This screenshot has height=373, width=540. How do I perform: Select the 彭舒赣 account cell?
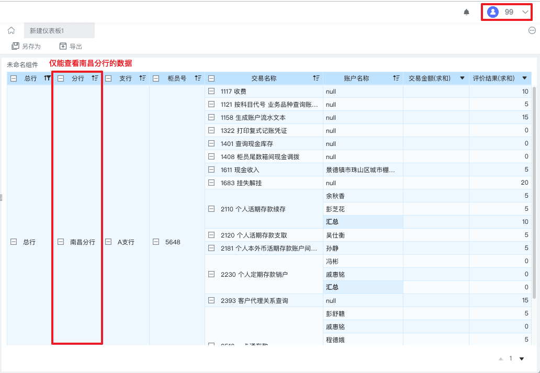[x=363, y=313]
